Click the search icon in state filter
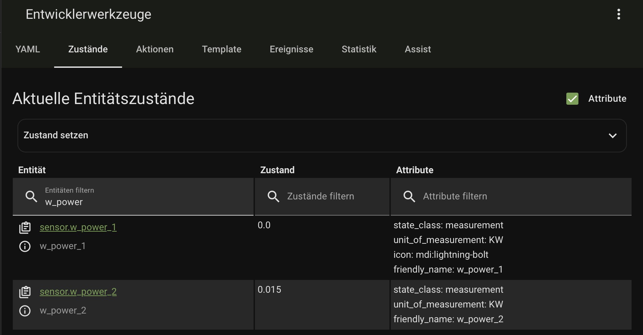 coord(273,196)
